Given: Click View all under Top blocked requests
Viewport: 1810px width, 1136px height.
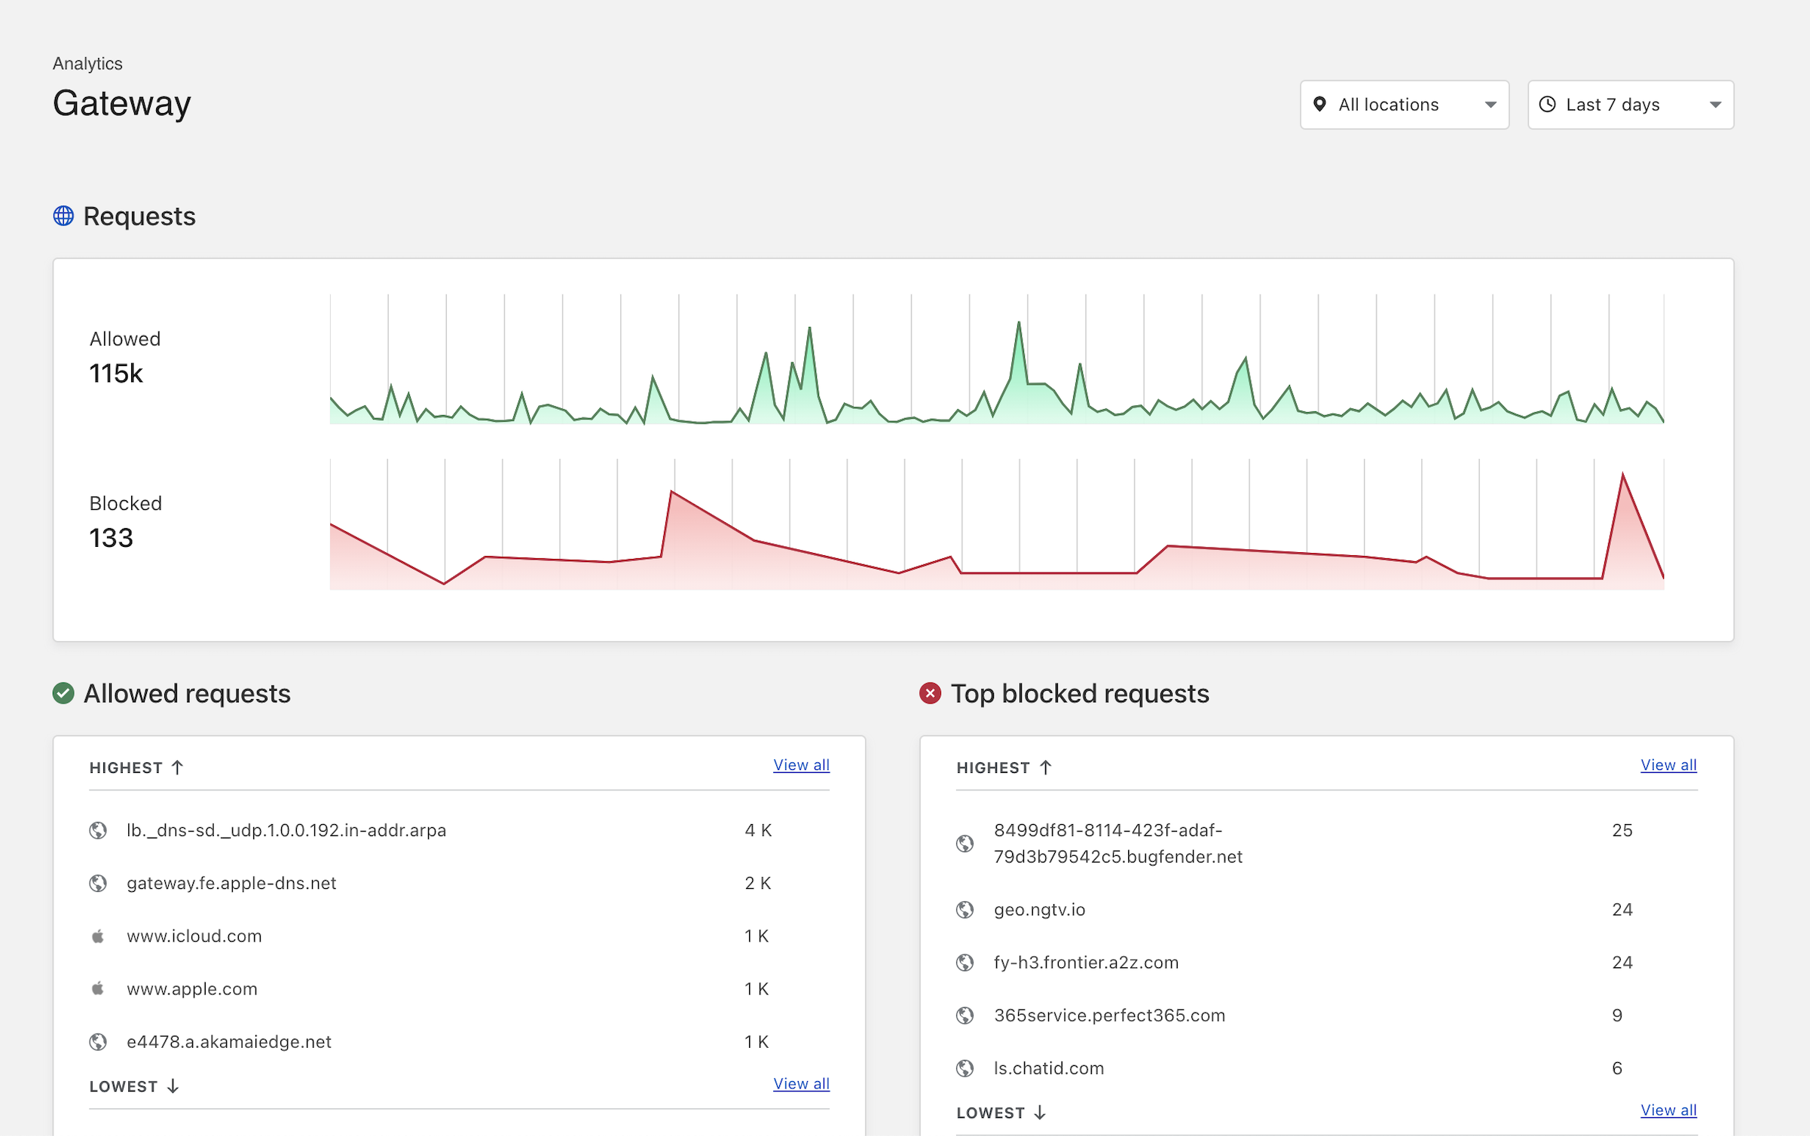Looking at the screenshot, I should pyautogui.click(x=1668, y=765).
